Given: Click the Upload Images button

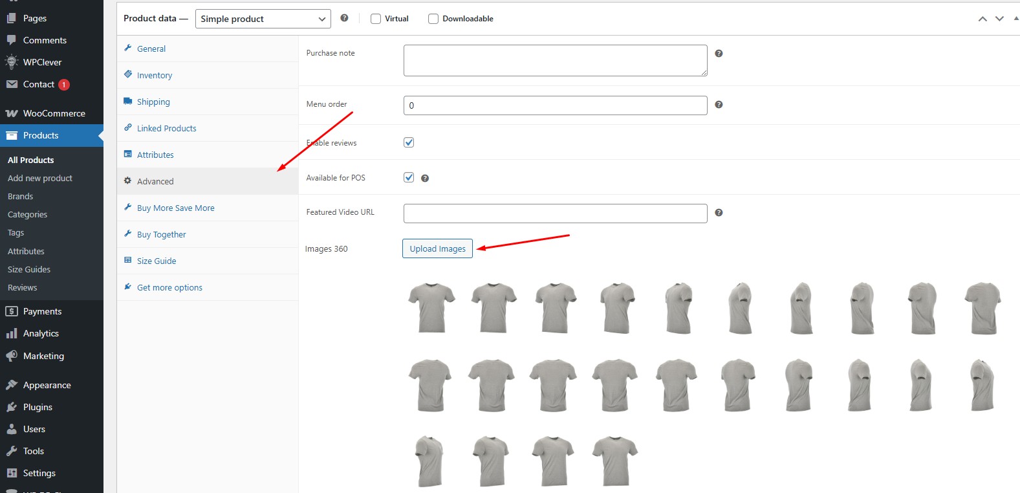Looking at the screenshot, I should (438, 249).
